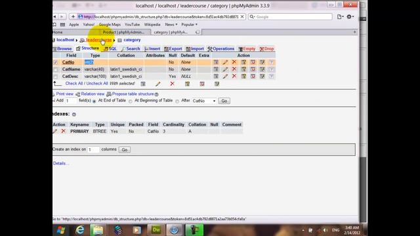Open help icon after Propose table structure
Viewport: 420px width, 236px height.
coord(156,94)
